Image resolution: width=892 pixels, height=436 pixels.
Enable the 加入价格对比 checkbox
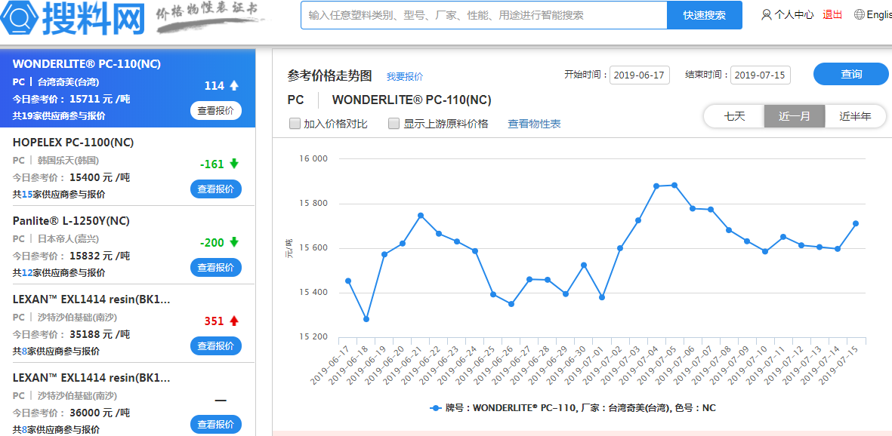click(295, 124)
